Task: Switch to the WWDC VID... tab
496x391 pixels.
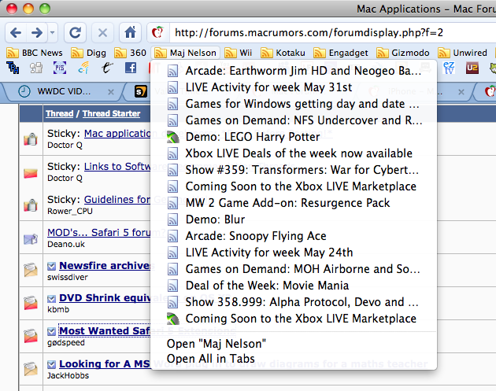Action: pos(63,92)
